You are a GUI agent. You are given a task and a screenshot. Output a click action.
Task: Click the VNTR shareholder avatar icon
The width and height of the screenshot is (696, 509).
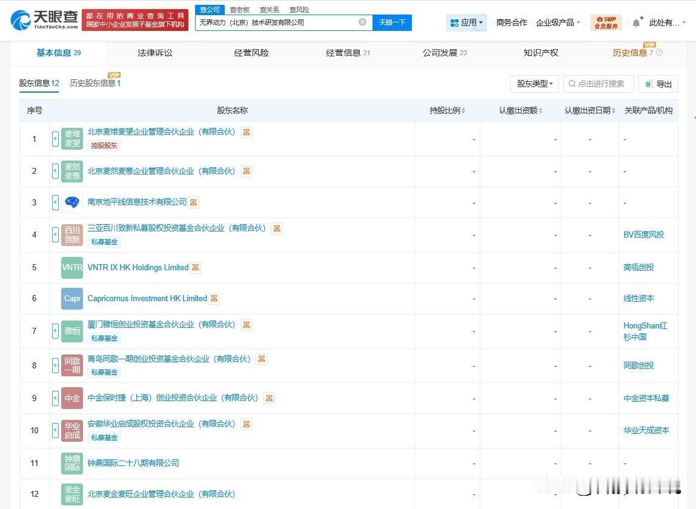tap(71, 267)
